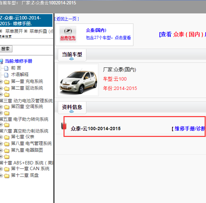
Task: Expand 第七章 仪表 node
Action: [1, 137]
